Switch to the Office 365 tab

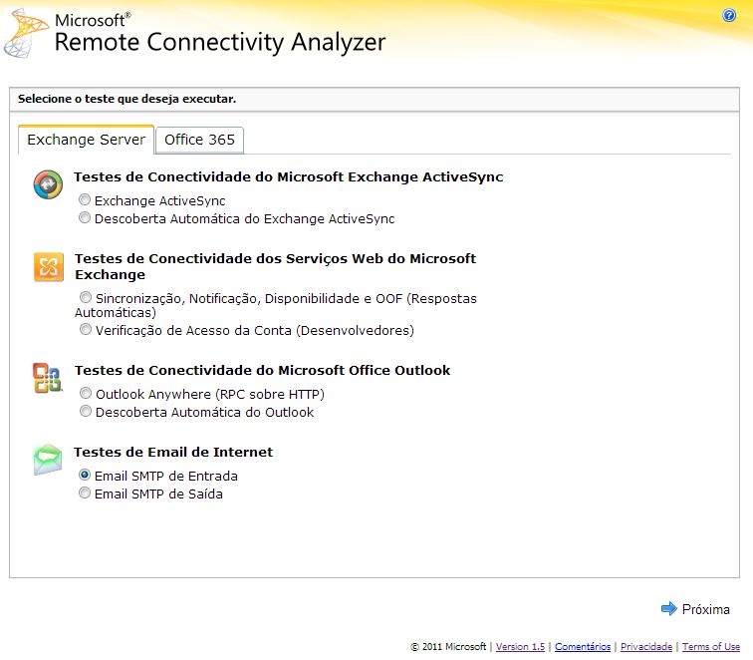coord(199,140)
